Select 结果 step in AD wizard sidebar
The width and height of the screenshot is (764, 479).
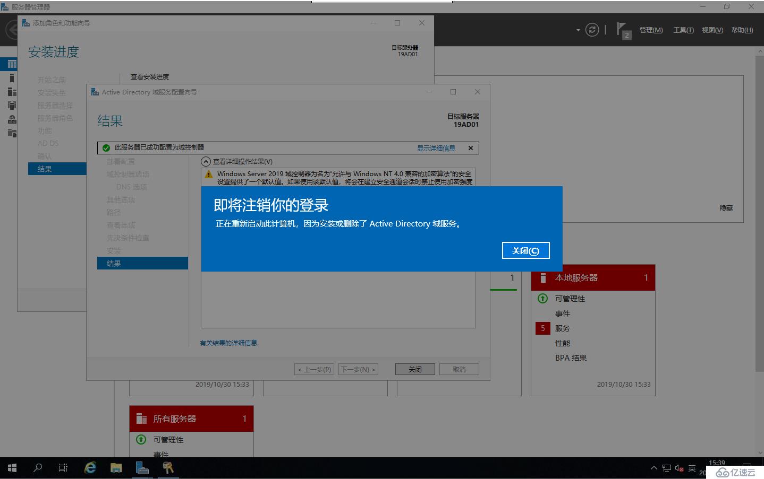pos(142,263)
